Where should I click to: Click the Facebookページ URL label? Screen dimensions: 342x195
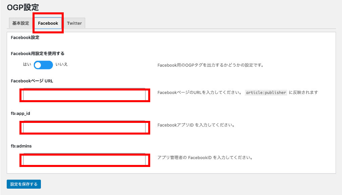(32, 81)
